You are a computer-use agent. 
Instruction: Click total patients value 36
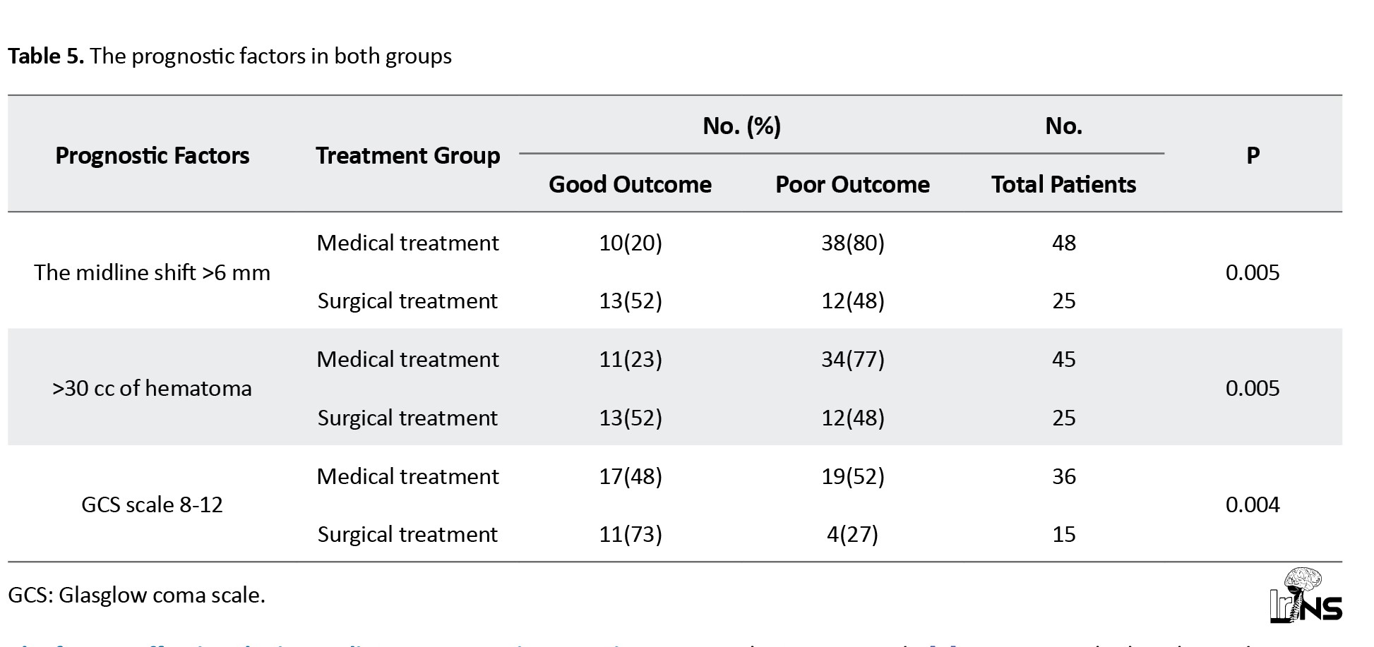[1063, 476]
